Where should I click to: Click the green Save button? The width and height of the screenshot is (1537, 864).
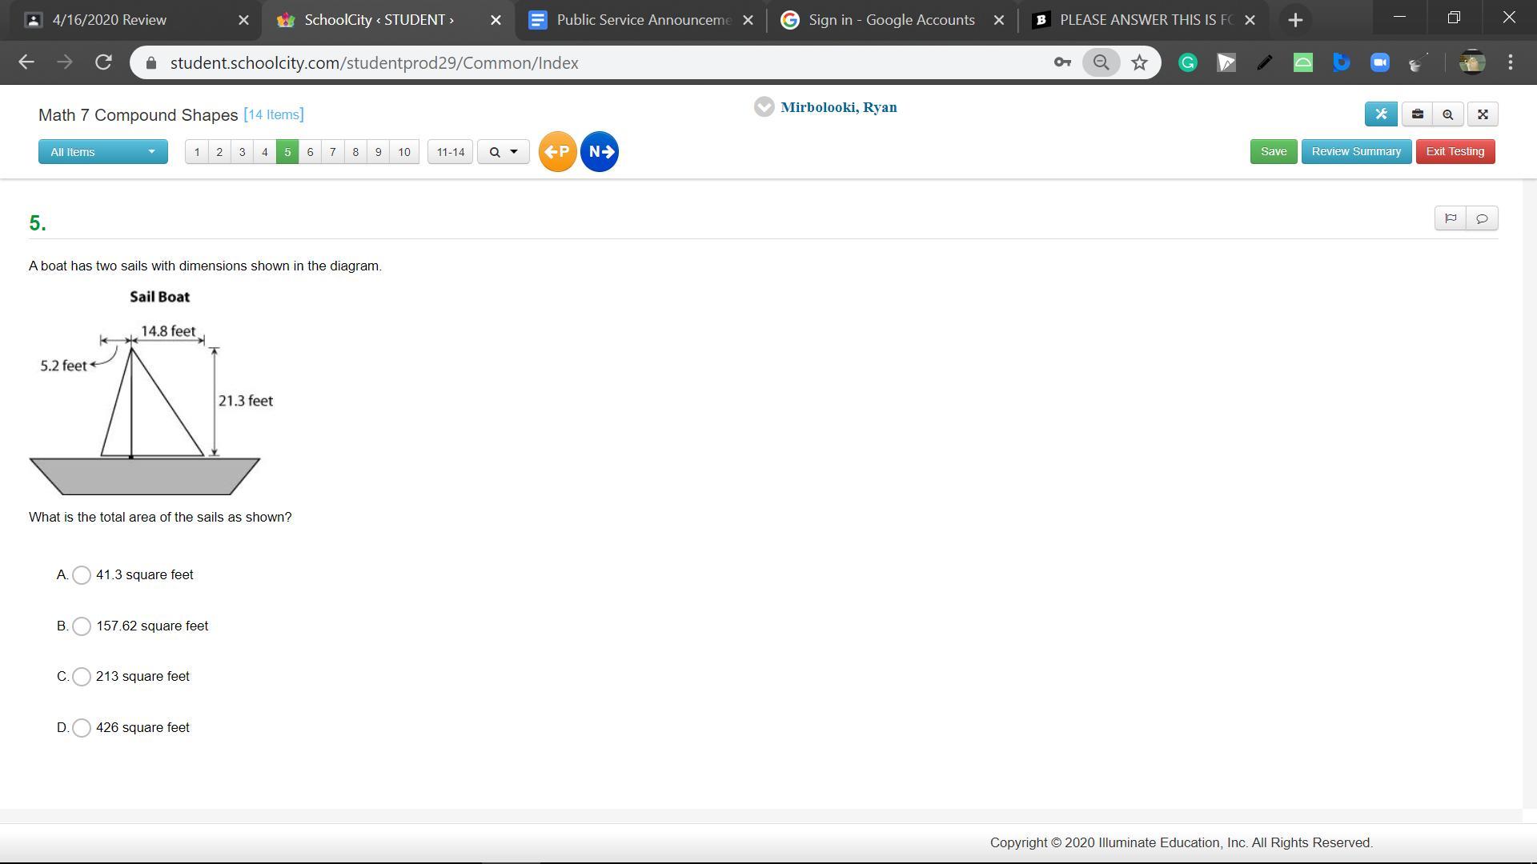coord(1273,151)
